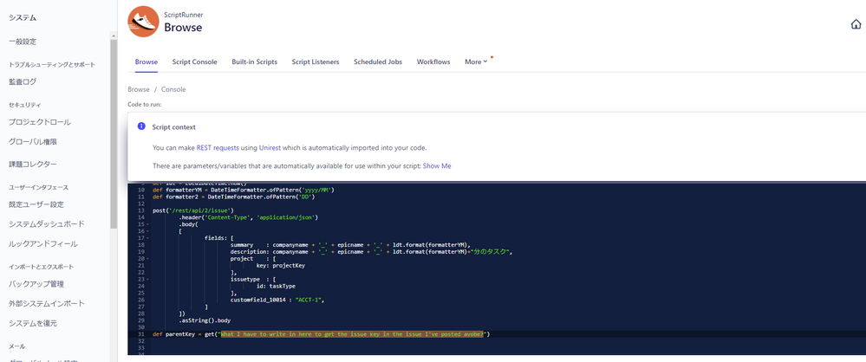Click the home icon at top right
Image resolution: width=866 pixels, height=362 pixels.
click(856, 24)
